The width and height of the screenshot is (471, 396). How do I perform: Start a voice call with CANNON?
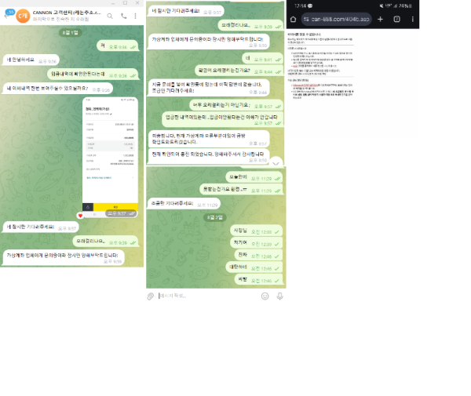(123, 16)
